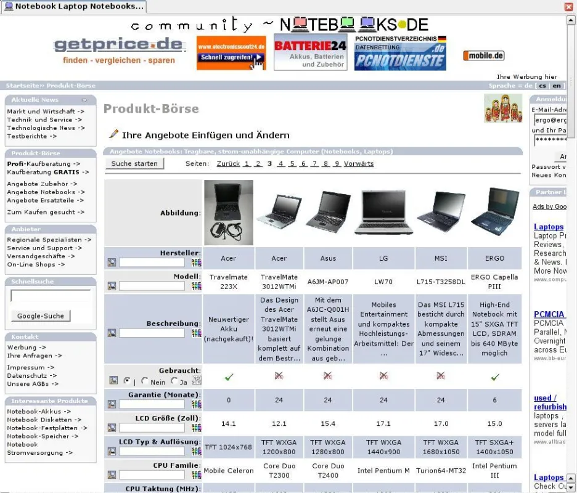
Task: Click into the E-Mail address login field
Action: [550, 120]
